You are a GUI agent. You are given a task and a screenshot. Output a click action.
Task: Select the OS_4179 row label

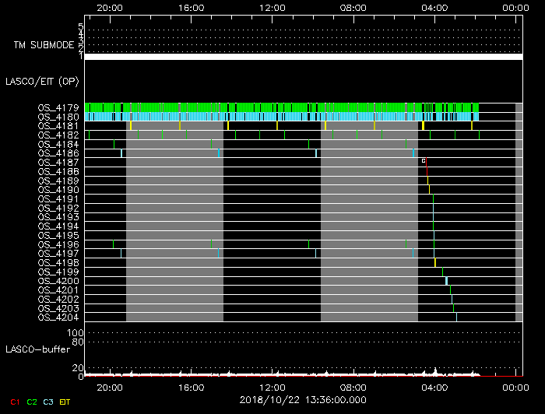(x=58, y=107)
